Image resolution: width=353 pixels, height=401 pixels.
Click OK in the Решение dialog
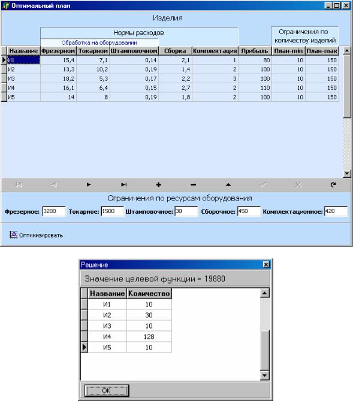click(x=107, y=390)
